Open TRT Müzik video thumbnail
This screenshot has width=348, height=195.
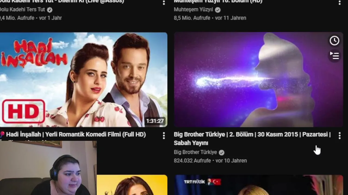[259, 185]
